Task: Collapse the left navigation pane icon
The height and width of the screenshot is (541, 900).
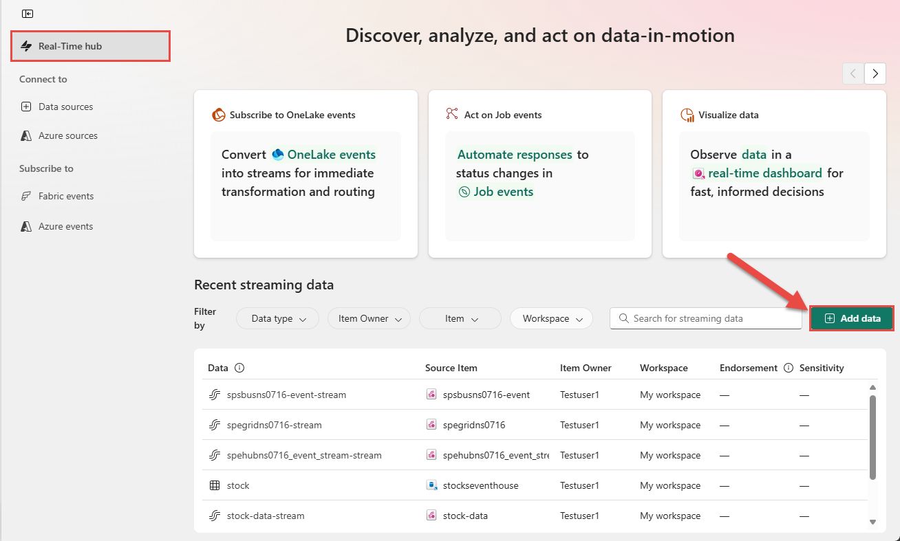Action: pyautogui.click(x=28, y=14)
